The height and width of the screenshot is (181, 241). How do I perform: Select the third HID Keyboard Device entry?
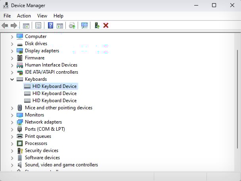point(50,101)
